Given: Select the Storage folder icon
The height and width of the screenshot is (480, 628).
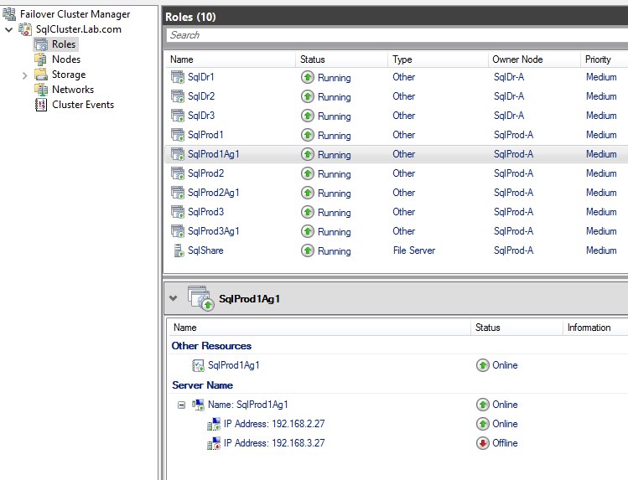Looking at the screenshot, I should 41,75.
